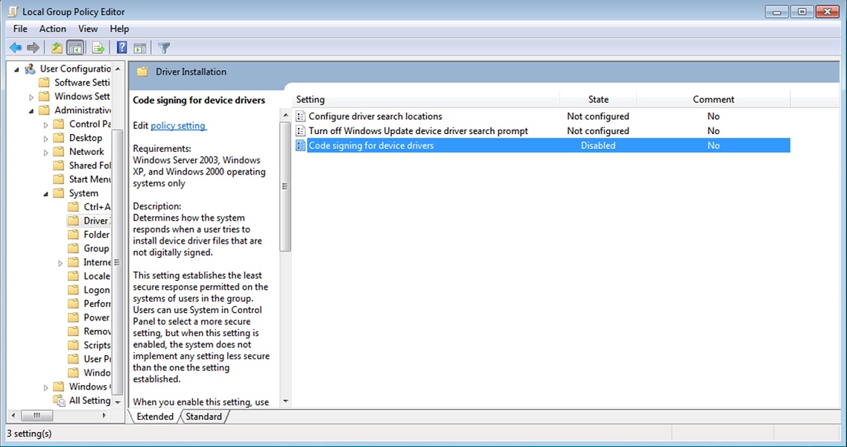This screenshot has height=447, width=847.
Task: Expand the Control Panel node
Action: click(46, 124)
